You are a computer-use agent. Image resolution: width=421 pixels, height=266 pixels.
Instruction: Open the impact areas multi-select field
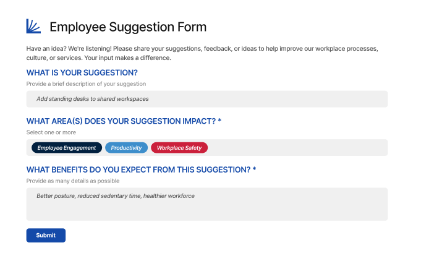click(297, 148)
